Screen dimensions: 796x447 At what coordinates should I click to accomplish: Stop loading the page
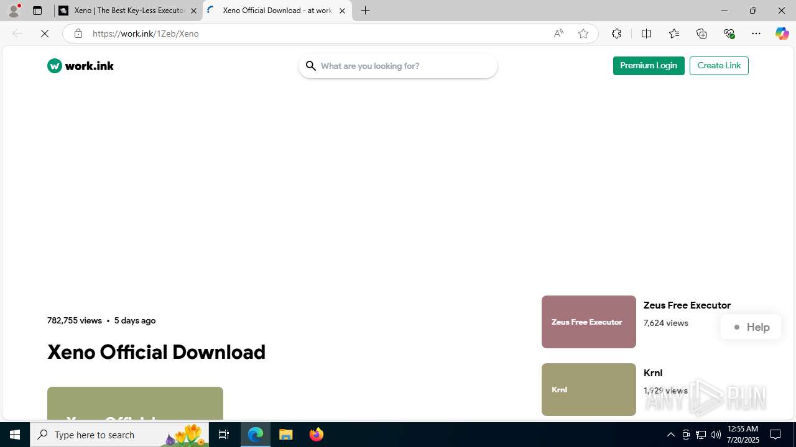coord(45,34)
